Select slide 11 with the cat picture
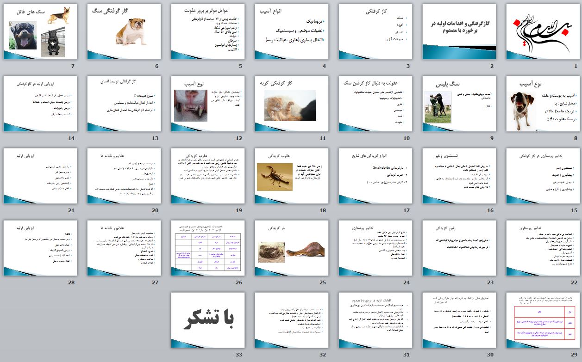 [291, 104]
